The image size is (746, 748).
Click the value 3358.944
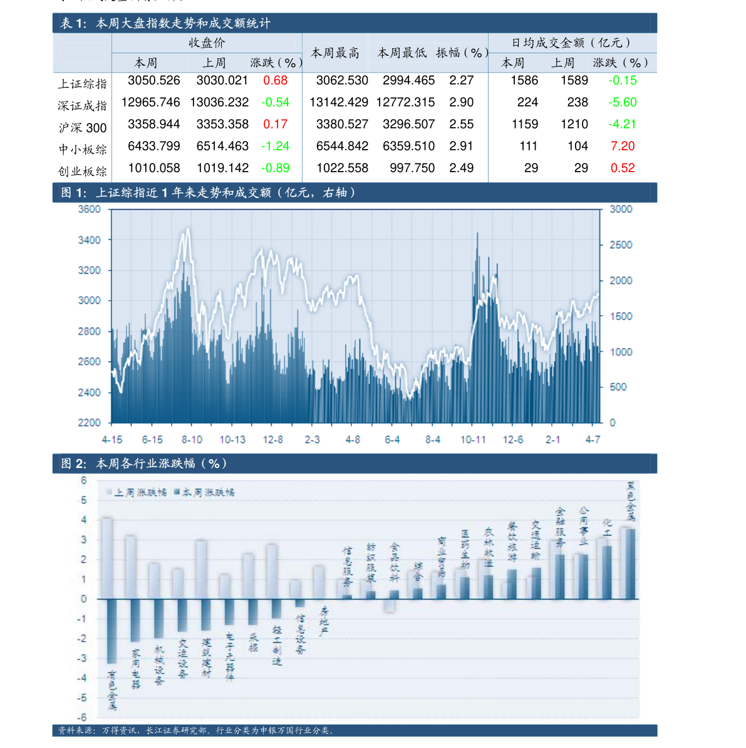153,124
